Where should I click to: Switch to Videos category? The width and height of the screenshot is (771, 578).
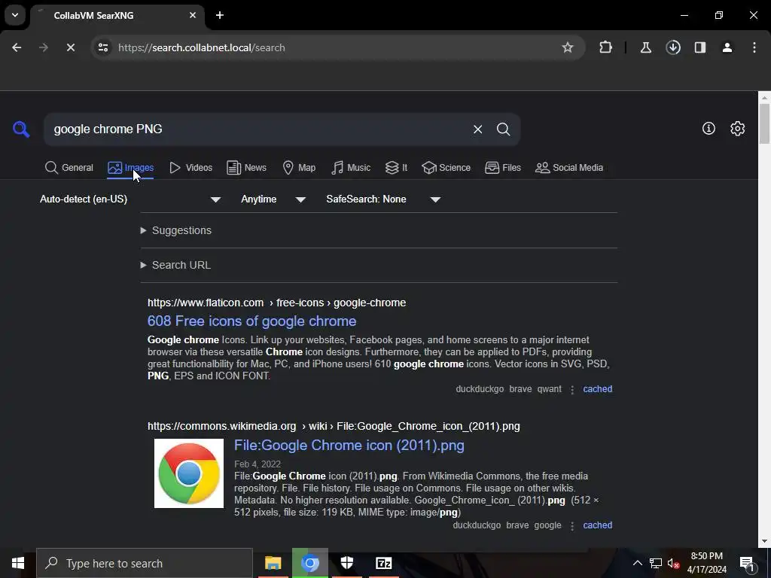[190, 168]
